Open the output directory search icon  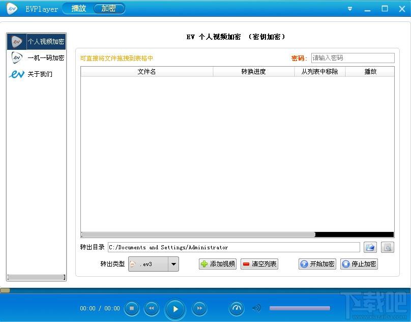[x=388, y=248]
